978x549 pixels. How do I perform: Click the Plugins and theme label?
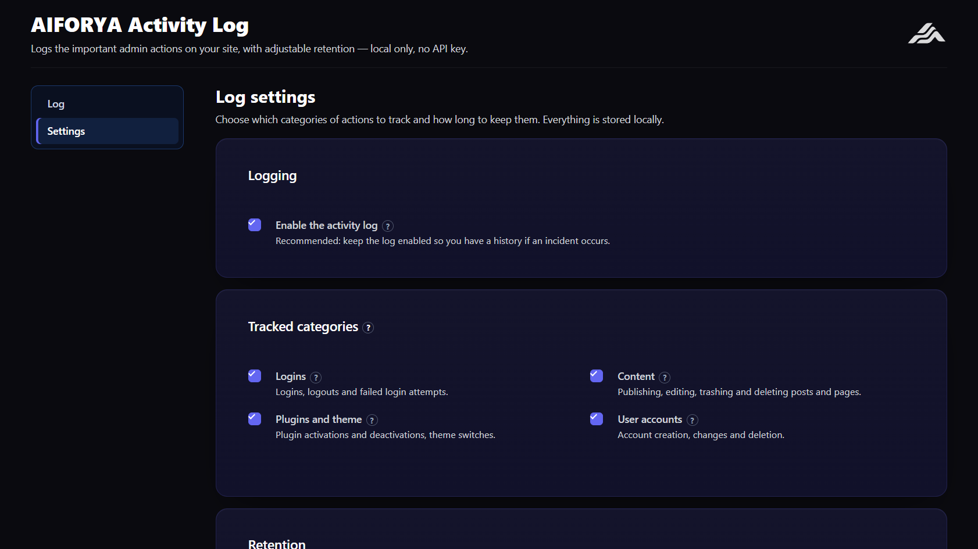click(319, 419)
